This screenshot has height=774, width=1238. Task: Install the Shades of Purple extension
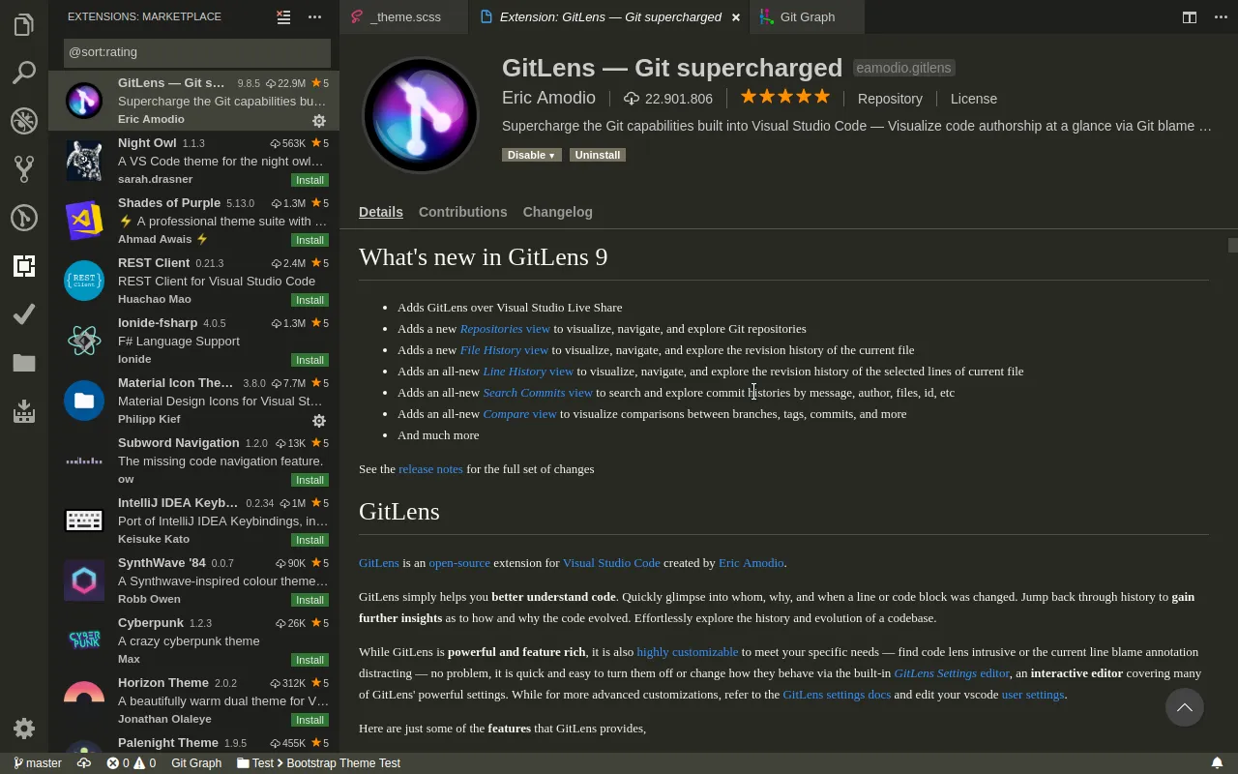[x=310, y=240]
